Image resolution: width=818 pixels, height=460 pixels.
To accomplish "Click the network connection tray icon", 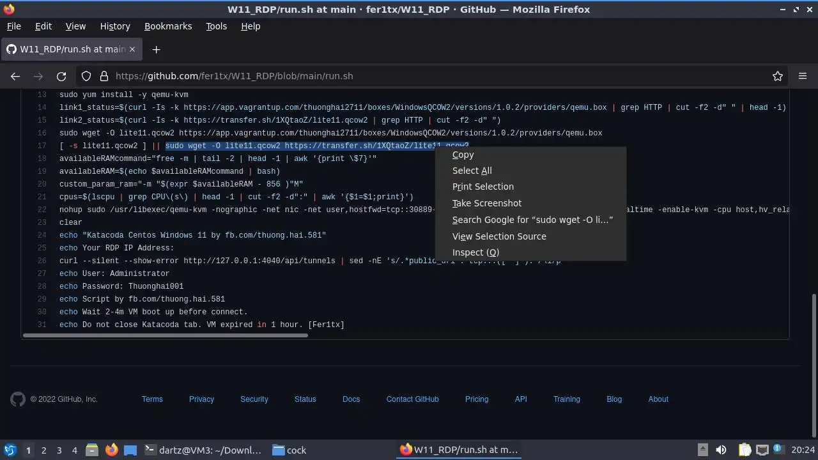I will click(762, 450).
